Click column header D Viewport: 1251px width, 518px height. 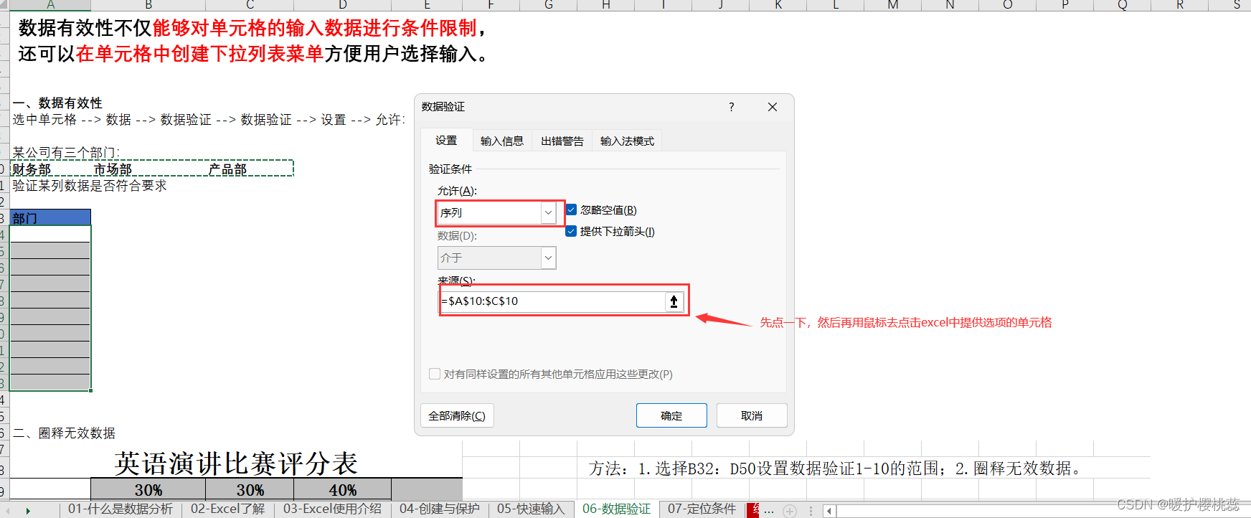pyautogui.click(x=342, y=5)
